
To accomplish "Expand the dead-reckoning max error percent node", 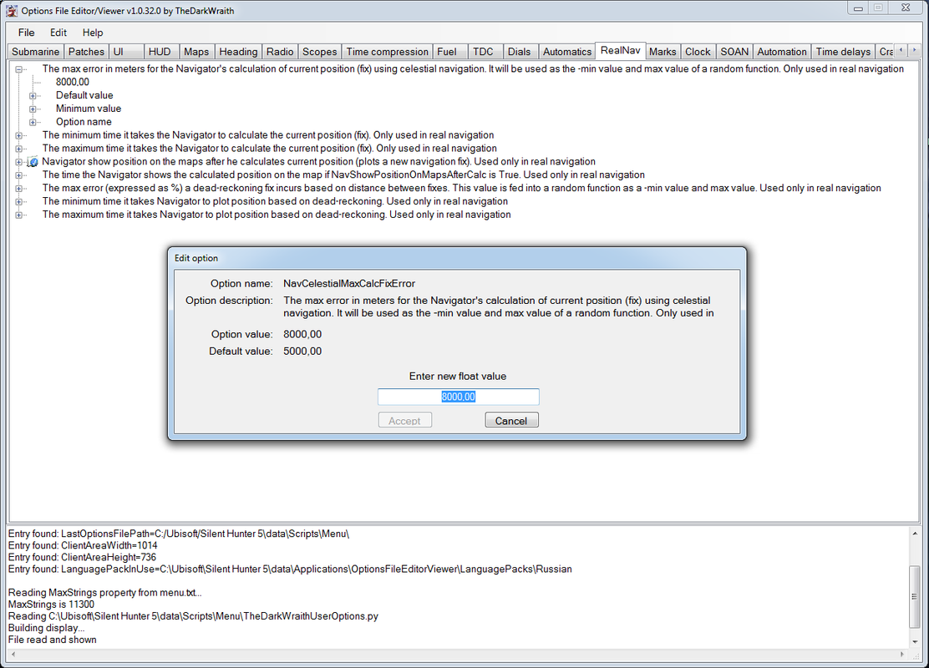I will tap(19, 189).
